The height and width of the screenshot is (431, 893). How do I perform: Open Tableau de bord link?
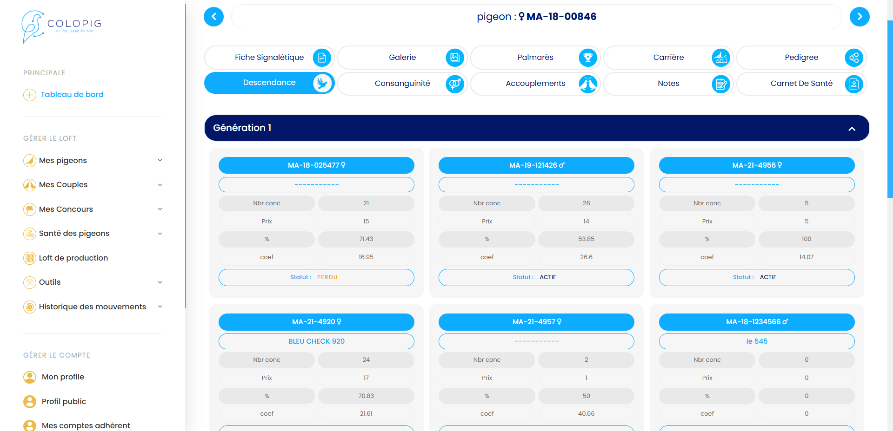(x=72, y=95)
